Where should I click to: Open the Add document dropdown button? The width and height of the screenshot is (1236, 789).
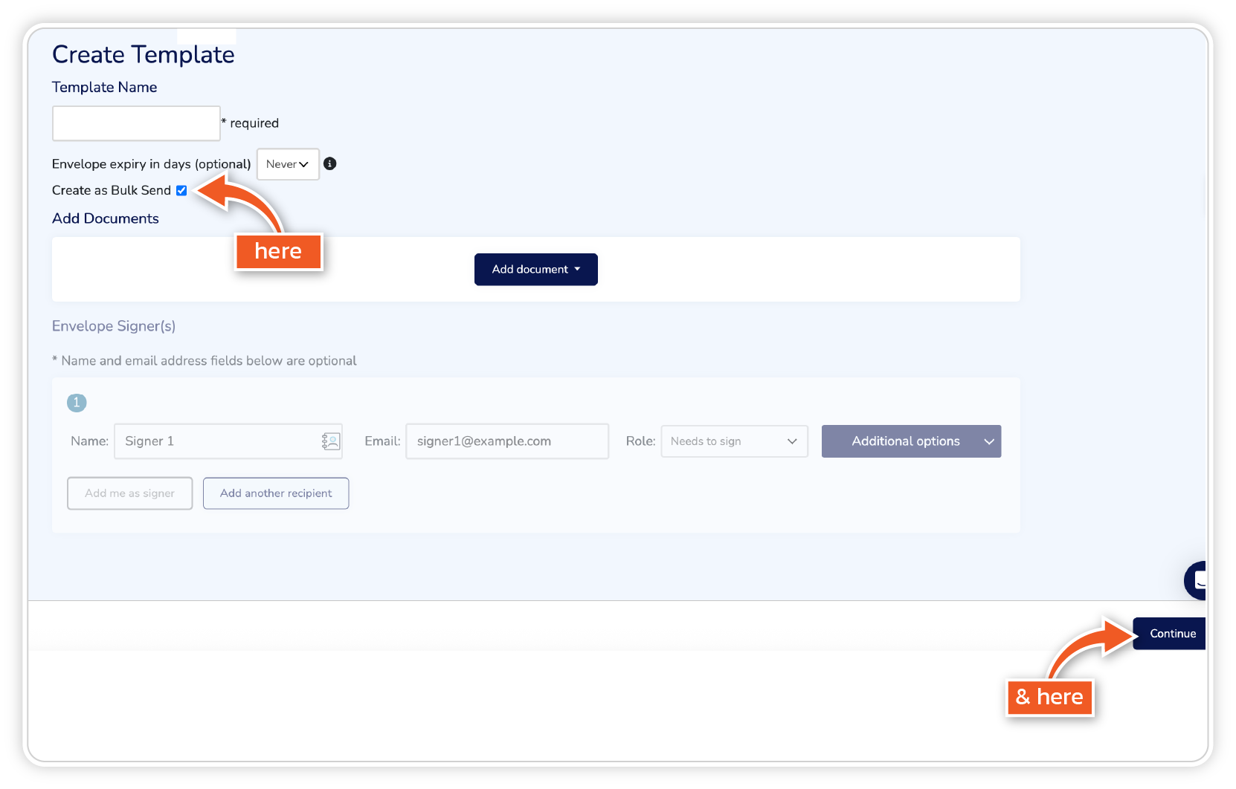[x=536, y=269]
